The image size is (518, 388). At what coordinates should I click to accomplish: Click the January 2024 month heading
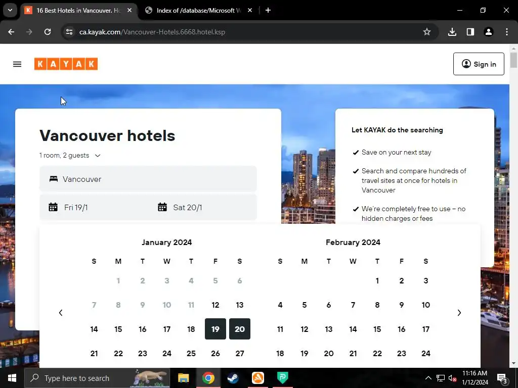(x=167, y=242)
